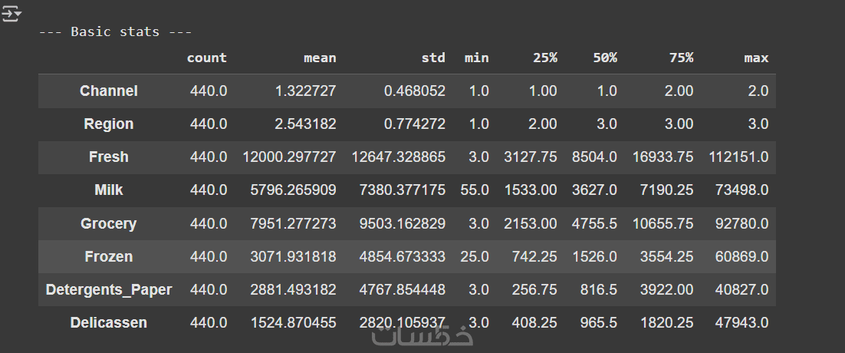The height and width of the screenshot is (353, 845).
Task: Click the "count" column header
Action: [207, 58]
